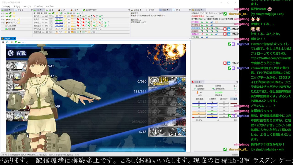Screen dimensions: 293x165
Task: Click the green navigate icon in browser toolbar
Action: pos(19,42)
